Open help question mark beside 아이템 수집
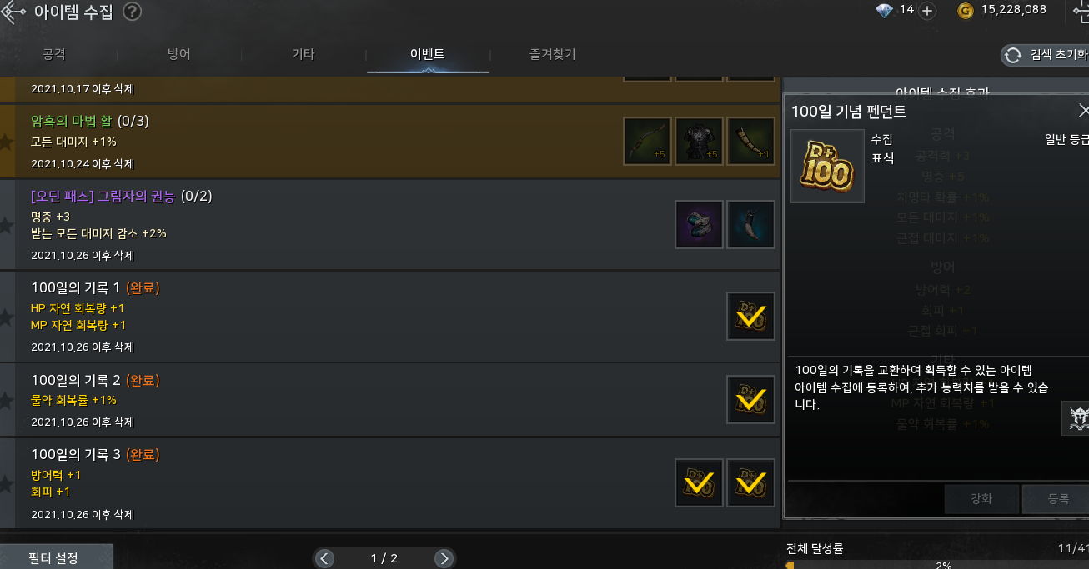 [132, 12]
